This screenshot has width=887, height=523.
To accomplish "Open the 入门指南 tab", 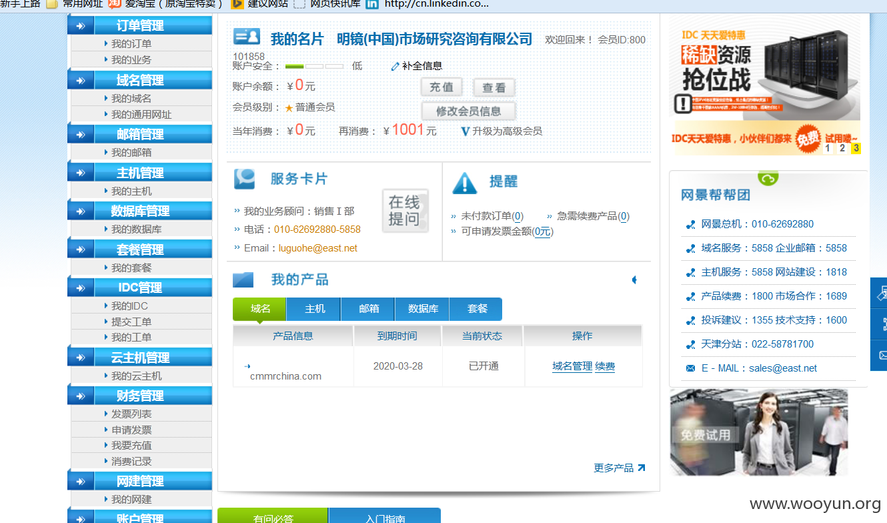I will 385,516.
